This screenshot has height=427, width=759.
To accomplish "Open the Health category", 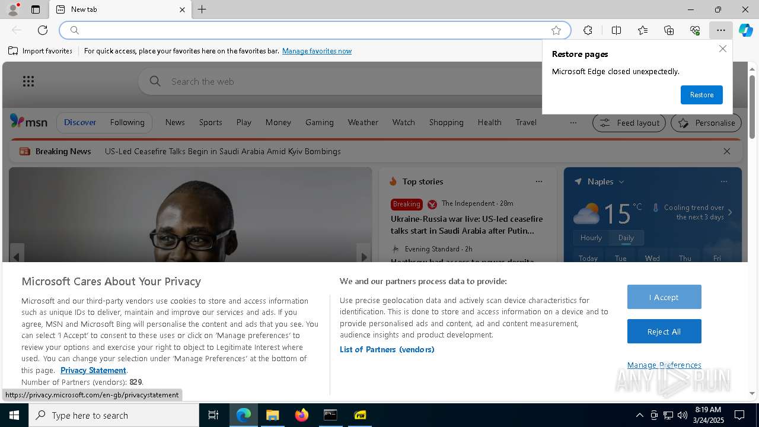I will [x=489, y=122].
